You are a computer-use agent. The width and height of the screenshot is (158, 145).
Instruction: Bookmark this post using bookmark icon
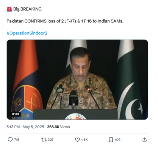(111, 140)
